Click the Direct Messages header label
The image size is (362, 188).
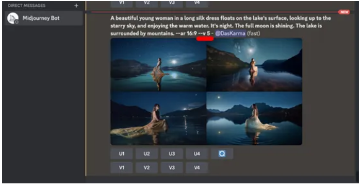click(x=26, y=6)
